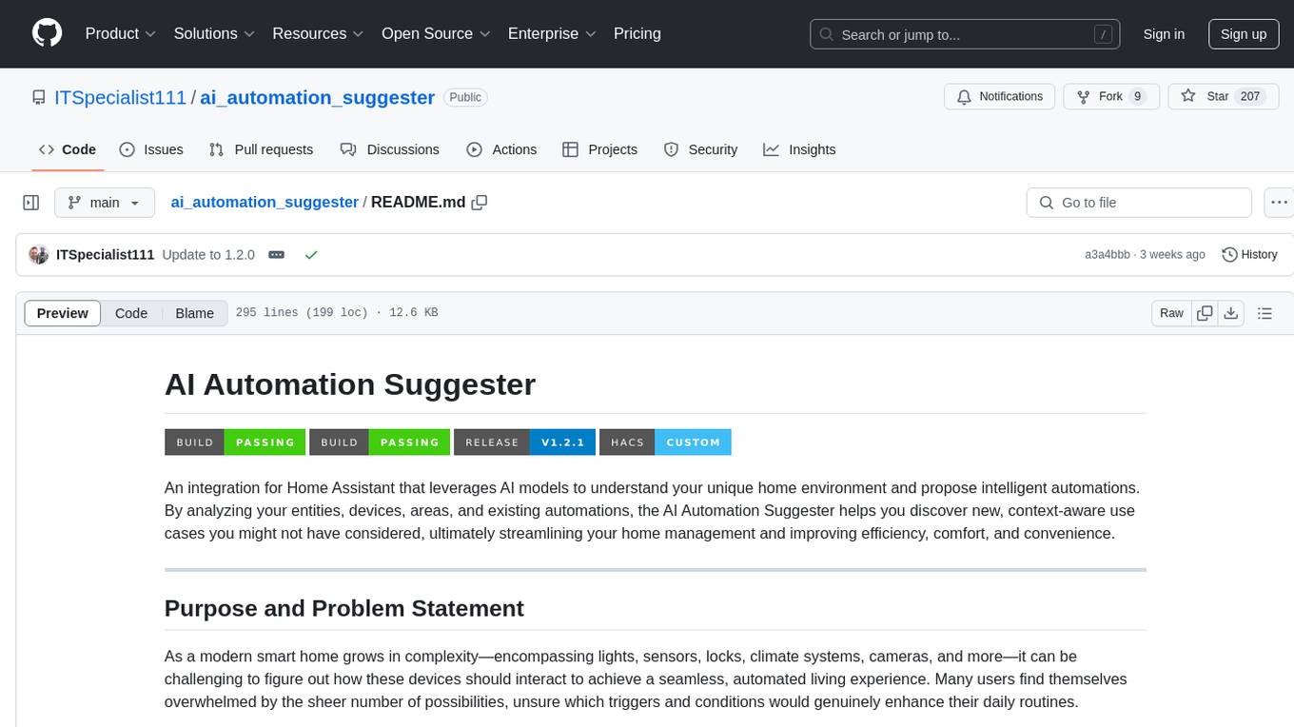Open the ITSpecialist111 commit author avatar
1294x727 pixels.
[39, 255]
